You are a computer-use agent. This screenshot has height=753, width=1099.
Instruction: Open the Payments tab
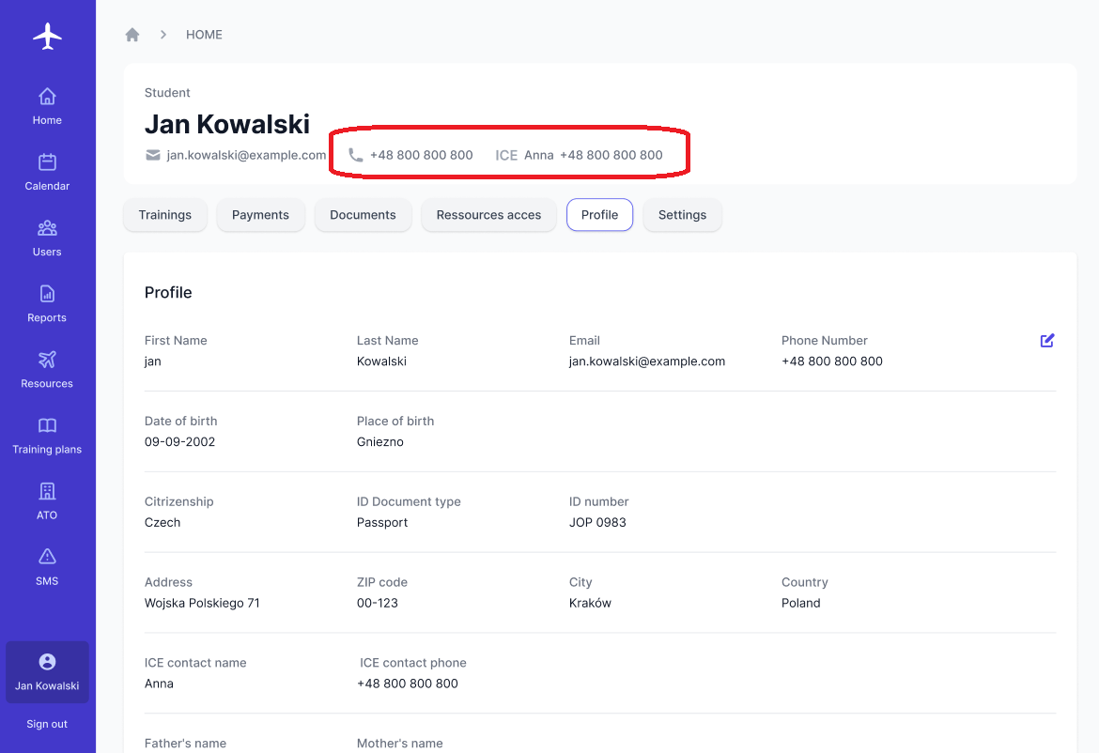pos(260,215)
